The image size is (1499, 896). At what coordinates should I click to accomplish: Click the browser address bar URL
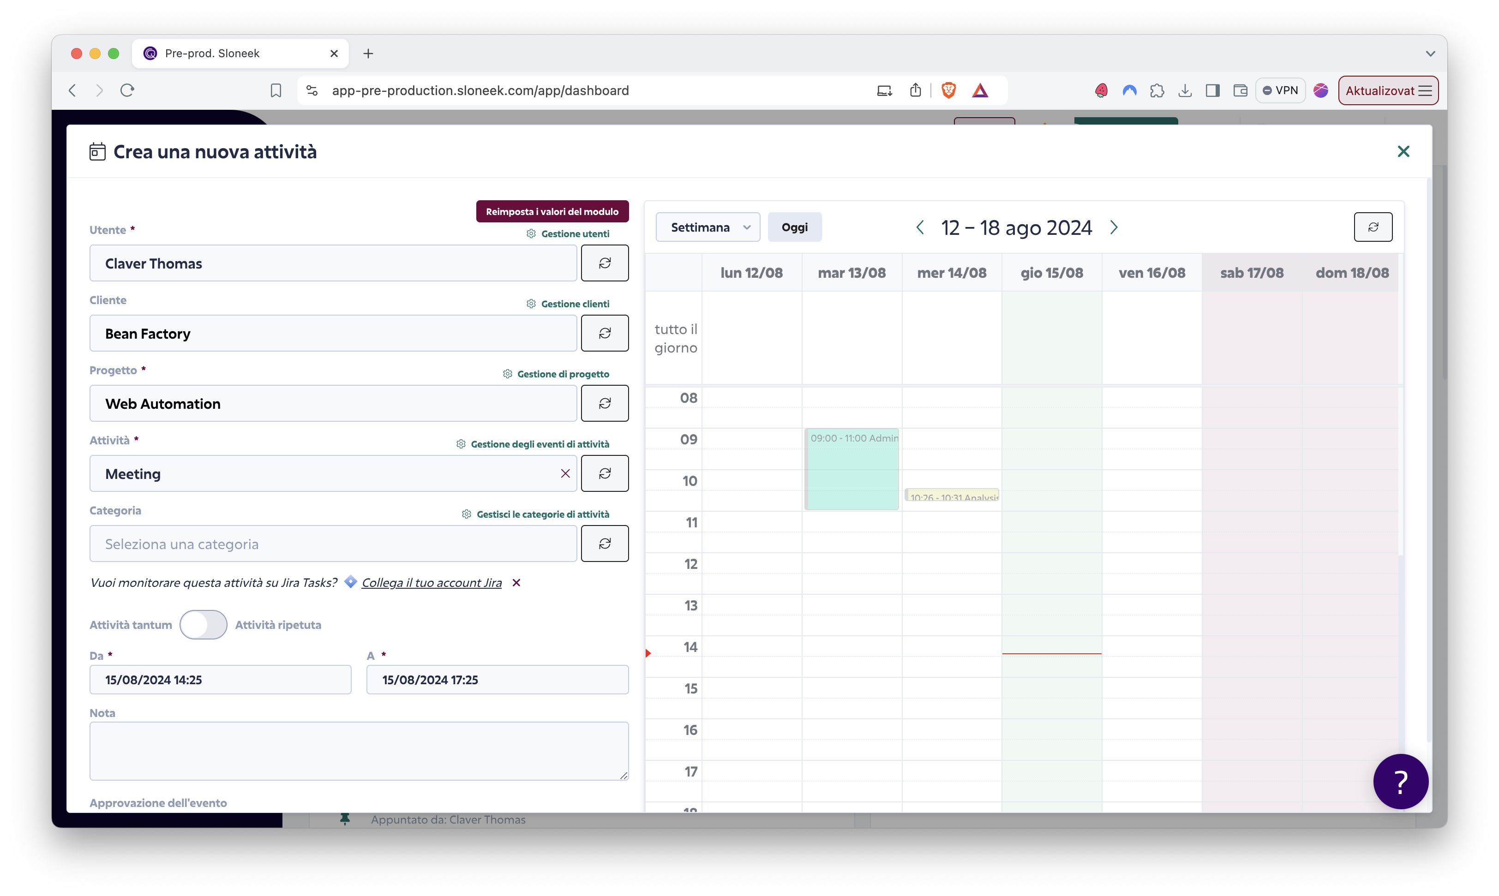[x=480, y=90]
